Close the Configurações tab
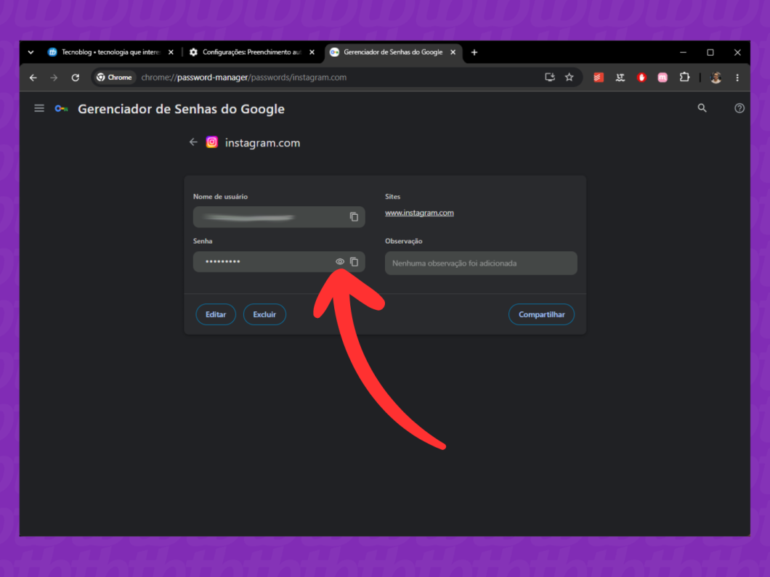 point(312,52)
